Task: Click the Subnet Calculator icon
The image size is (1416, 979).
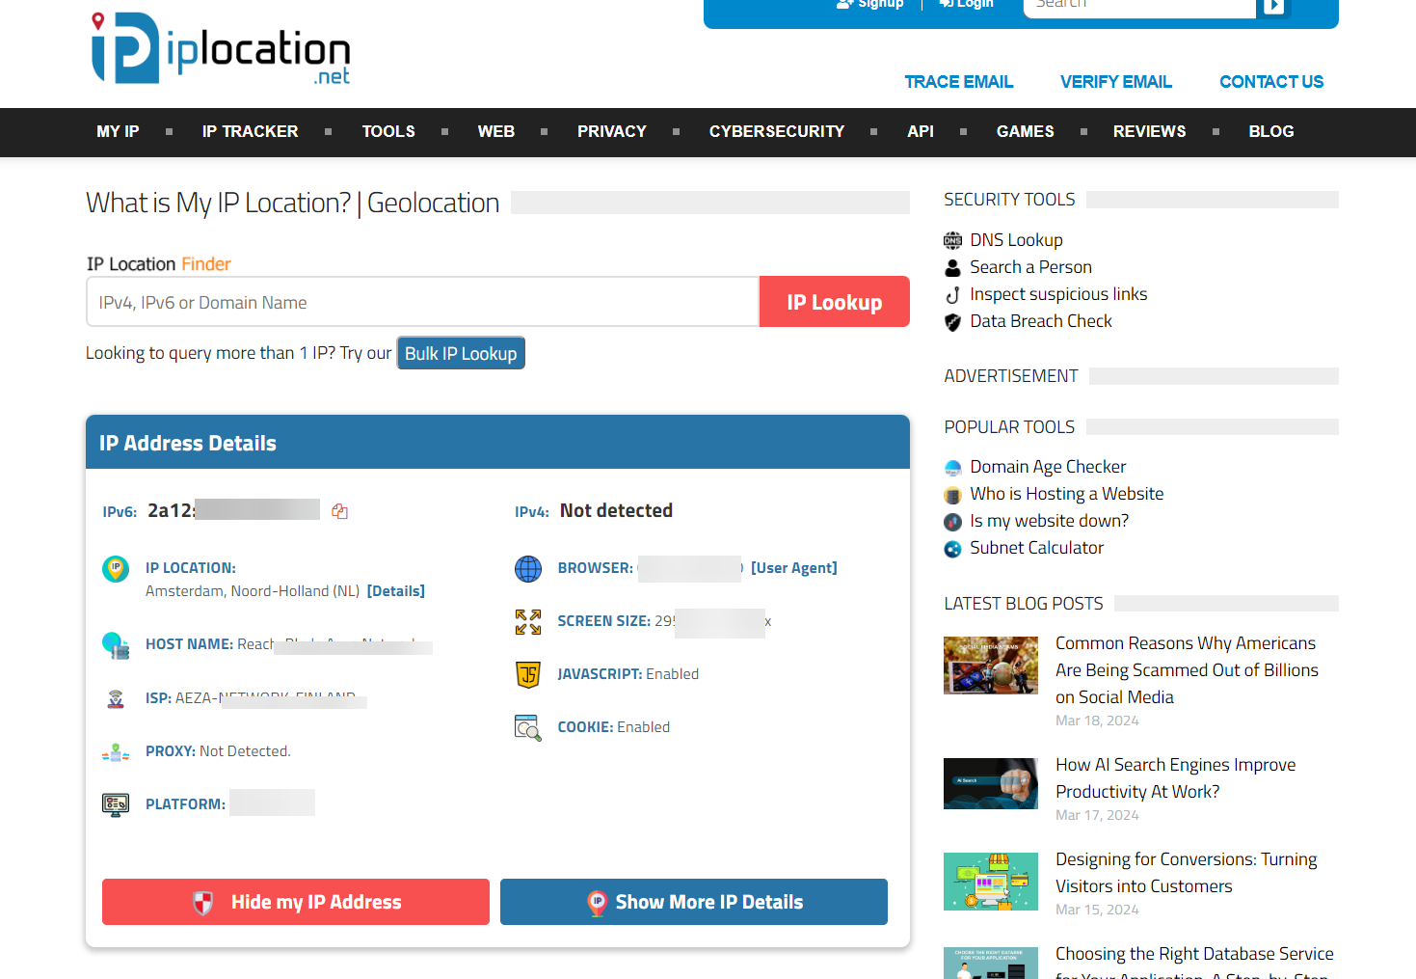Action: click(952, 549)
